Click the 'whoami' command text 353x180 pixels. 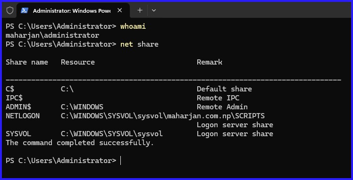[133, 26]
